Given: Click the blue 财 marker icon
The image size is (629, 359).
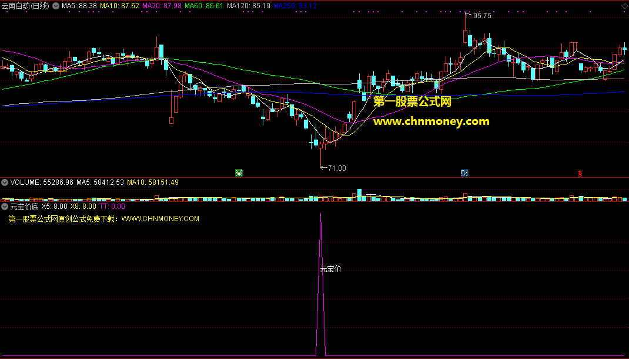Looking at the screenshot, I should click(x=464, y=173).
